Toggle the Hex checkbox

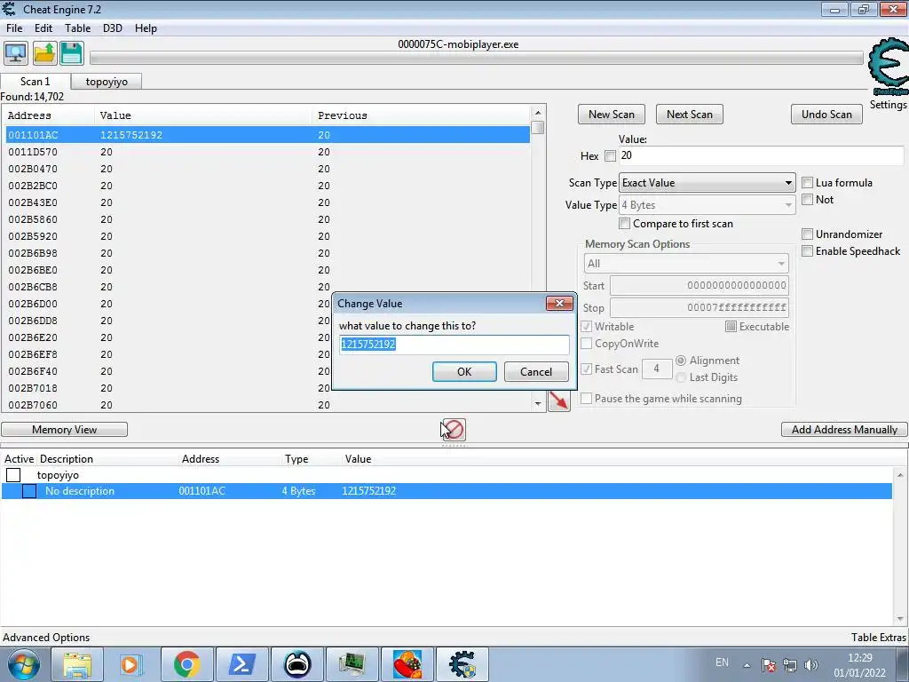pos(610,156)
